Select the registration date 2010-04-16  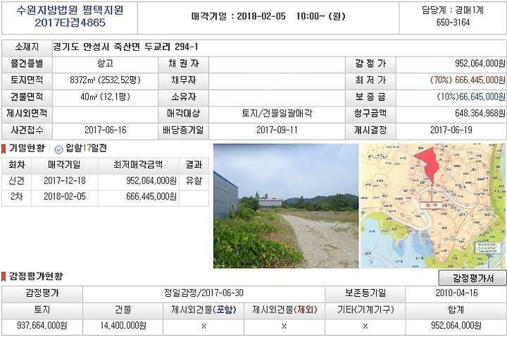point(456,293)
